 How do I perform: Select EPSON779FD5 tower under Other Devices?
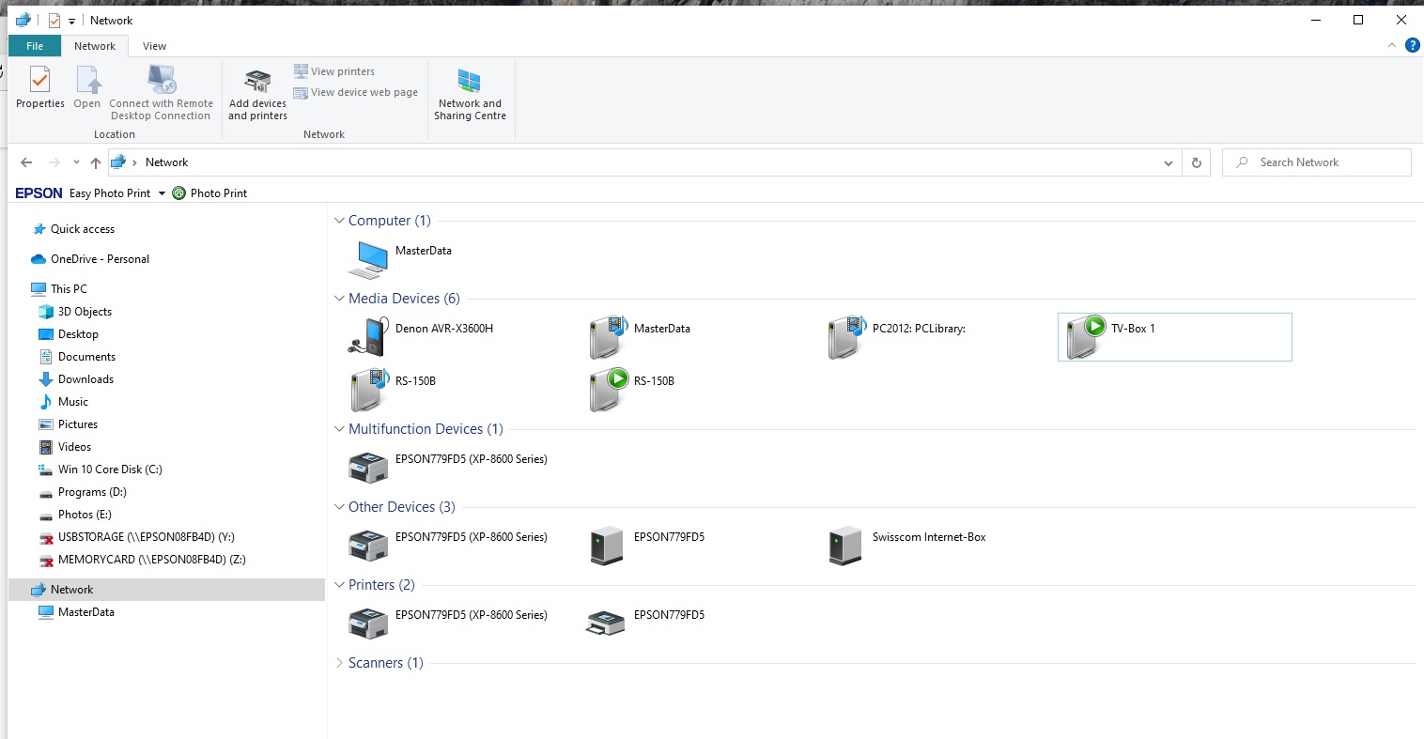pyautogui.click(x=647, y=545)
